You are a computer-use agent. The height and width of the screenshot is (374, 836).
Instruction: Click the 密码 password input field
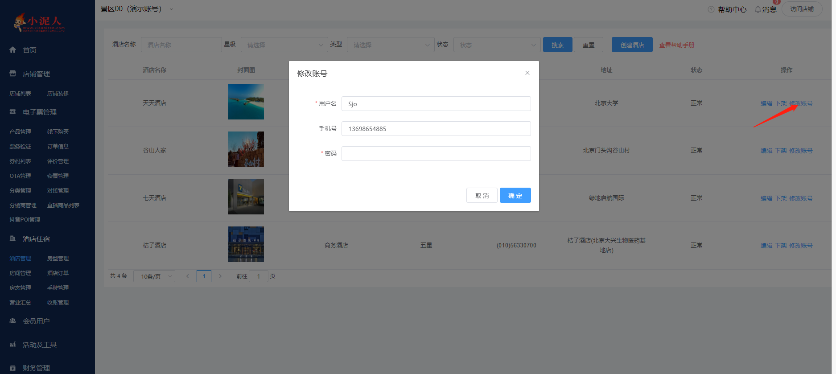436,153
